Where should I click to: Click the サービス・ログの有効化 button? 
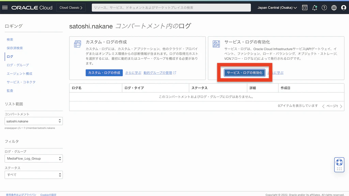point(245,73)
